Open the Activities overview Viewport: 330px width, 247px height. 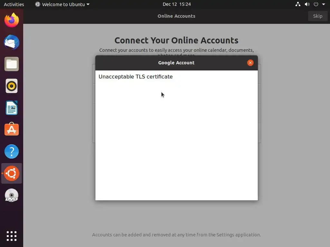coord(14,4)
